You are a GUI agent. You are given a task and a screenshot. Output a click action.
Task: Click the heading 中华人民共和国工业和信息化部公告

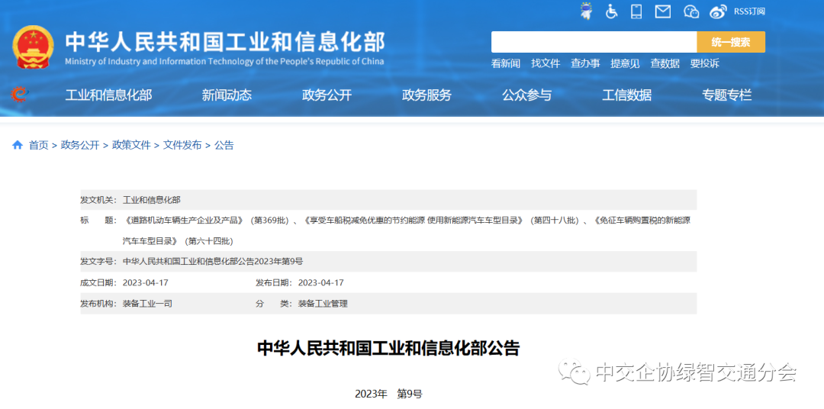tap(388, 349)
